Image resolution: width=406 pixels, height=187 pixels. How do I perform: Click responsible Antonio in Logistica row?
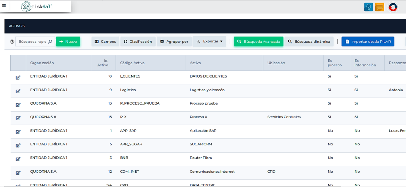pos(396,90)
